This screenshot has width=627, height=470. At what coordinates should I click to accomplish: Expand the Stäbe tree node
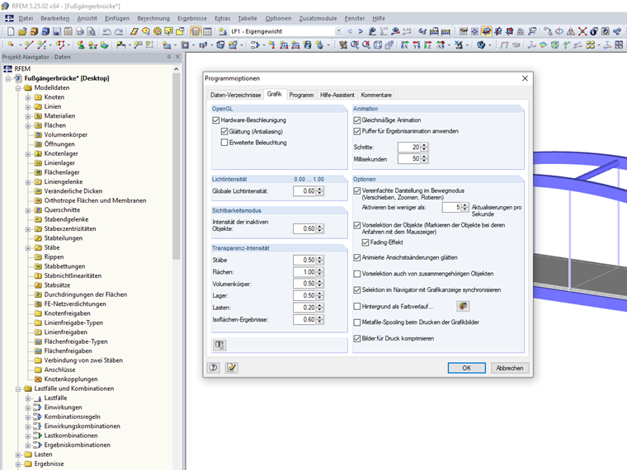28,247
